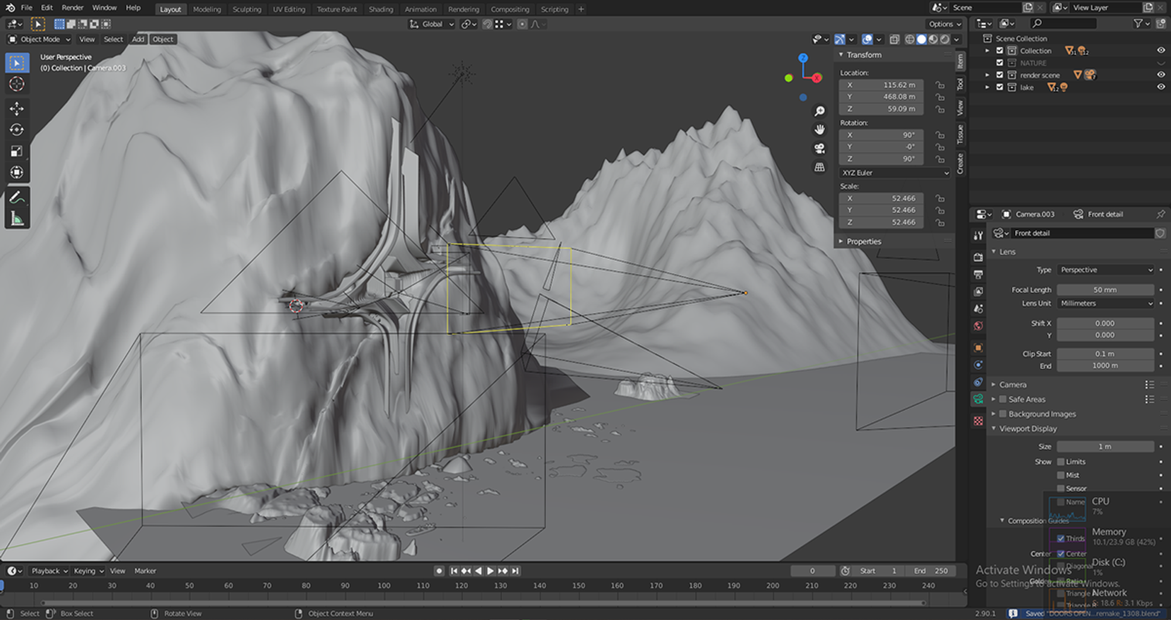Select the Transform tool
This screenshot has width=1171, height=620.
(17, 173)
